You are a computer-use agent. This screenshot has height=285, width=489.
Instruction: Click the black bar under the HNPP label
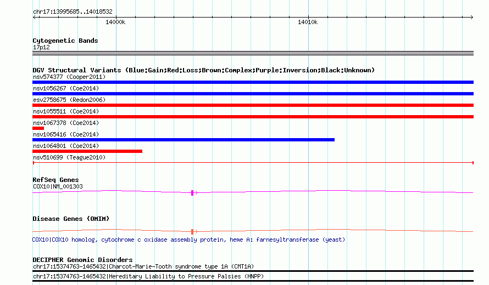pos(253,281)
